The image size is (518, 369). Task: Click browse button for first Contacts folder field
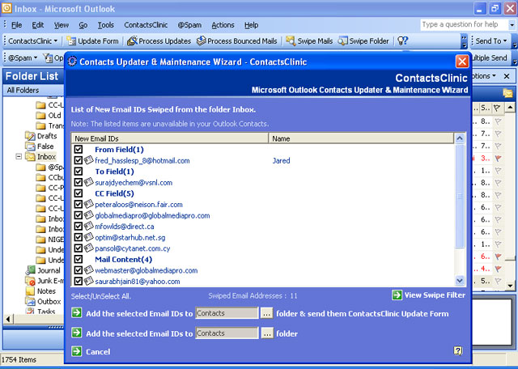tap(266, 313)
